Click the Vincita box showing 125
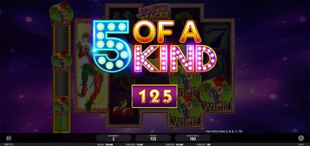Viewport: 310px width, 146px height. (x=153, y=138)
